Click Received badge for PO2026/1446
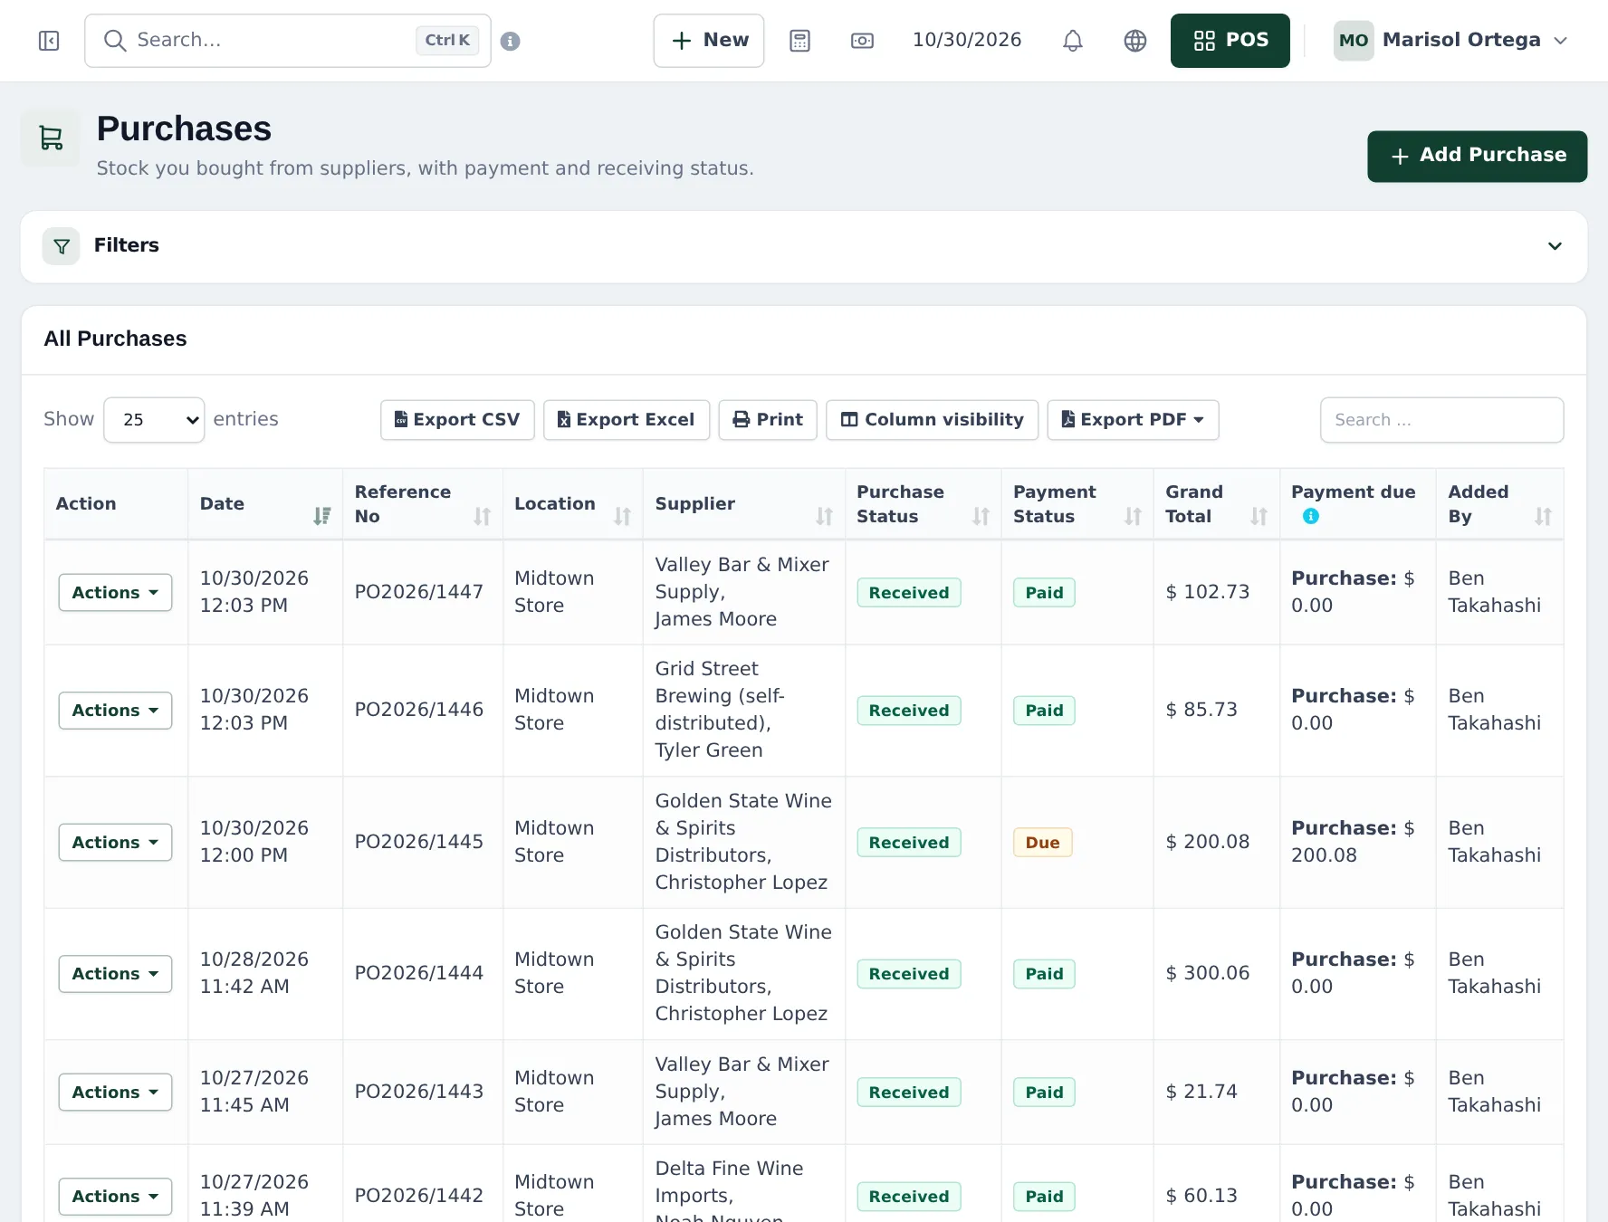This screenshot has width=1608, height=1222. click(909, 711)
